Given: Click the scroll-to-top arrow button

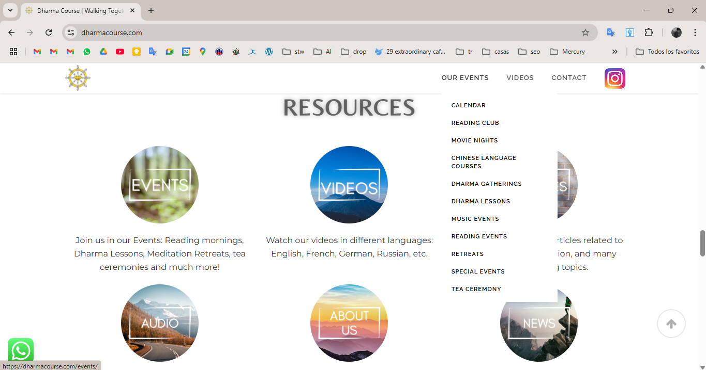Looking at the screenshot, I should (x=671, y=324).
